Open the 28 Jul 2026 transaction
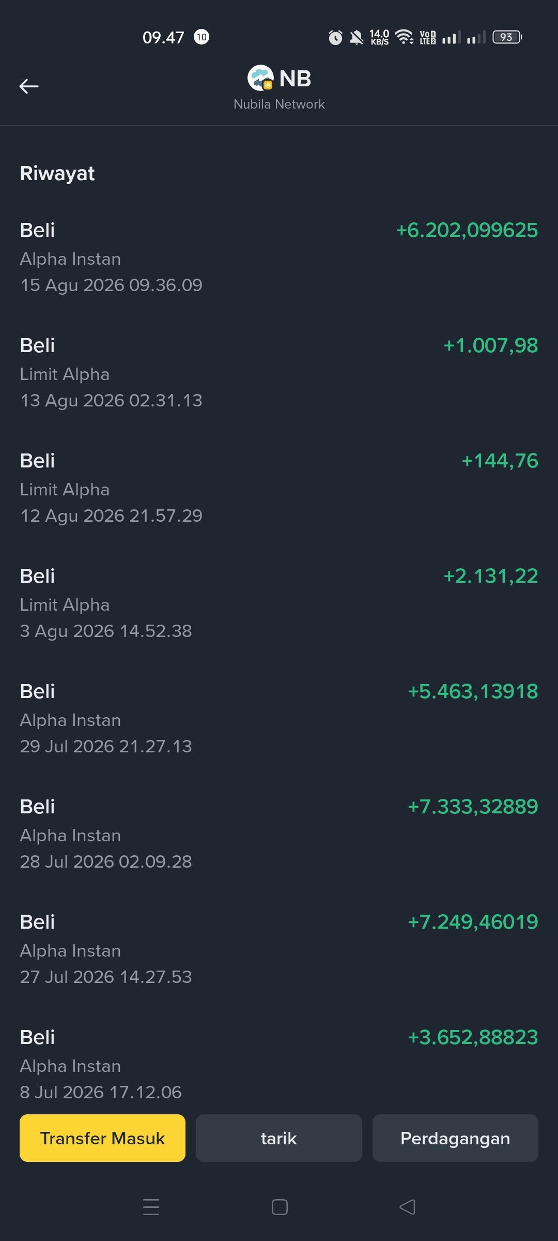 [x=279, y=834]
